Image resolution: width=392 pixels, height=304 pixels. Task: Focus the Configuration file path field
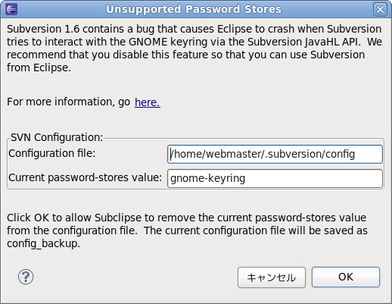(x=275, y=154)
